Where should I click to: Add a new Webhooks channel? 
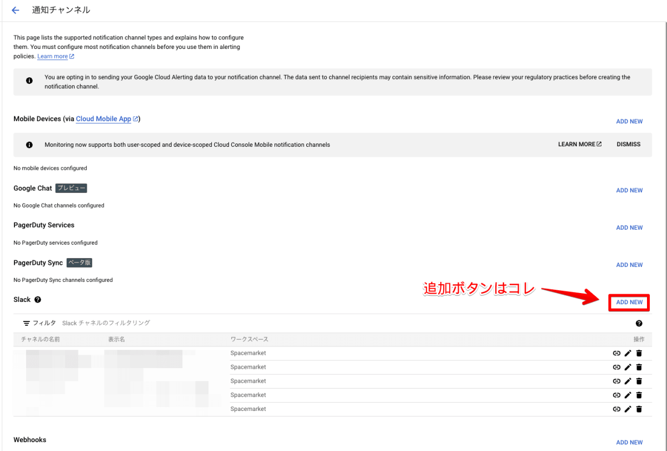pos(629,442)
